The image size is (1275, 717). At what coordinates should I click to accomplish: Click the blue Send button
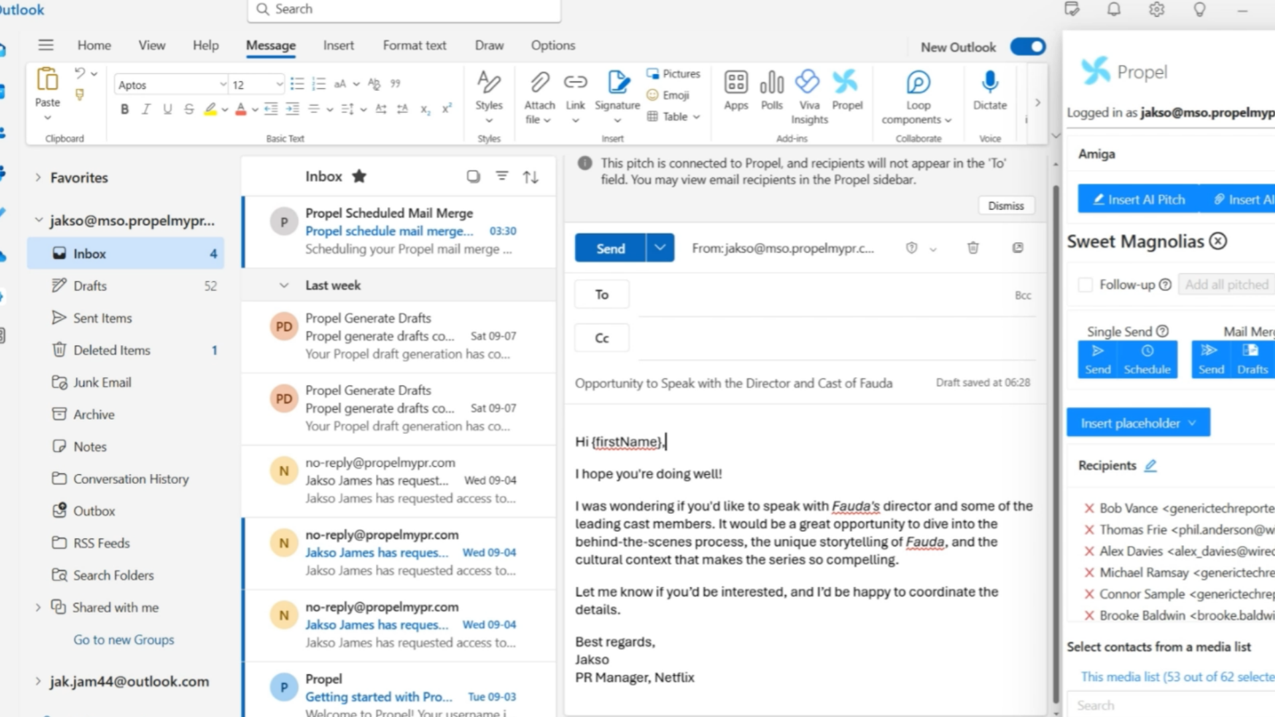(x=610, y=248)
